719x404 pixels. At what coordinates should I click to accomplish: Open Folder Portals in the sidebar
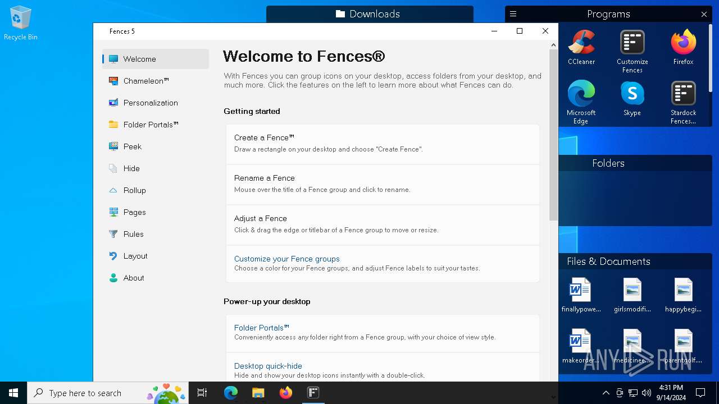156,125
